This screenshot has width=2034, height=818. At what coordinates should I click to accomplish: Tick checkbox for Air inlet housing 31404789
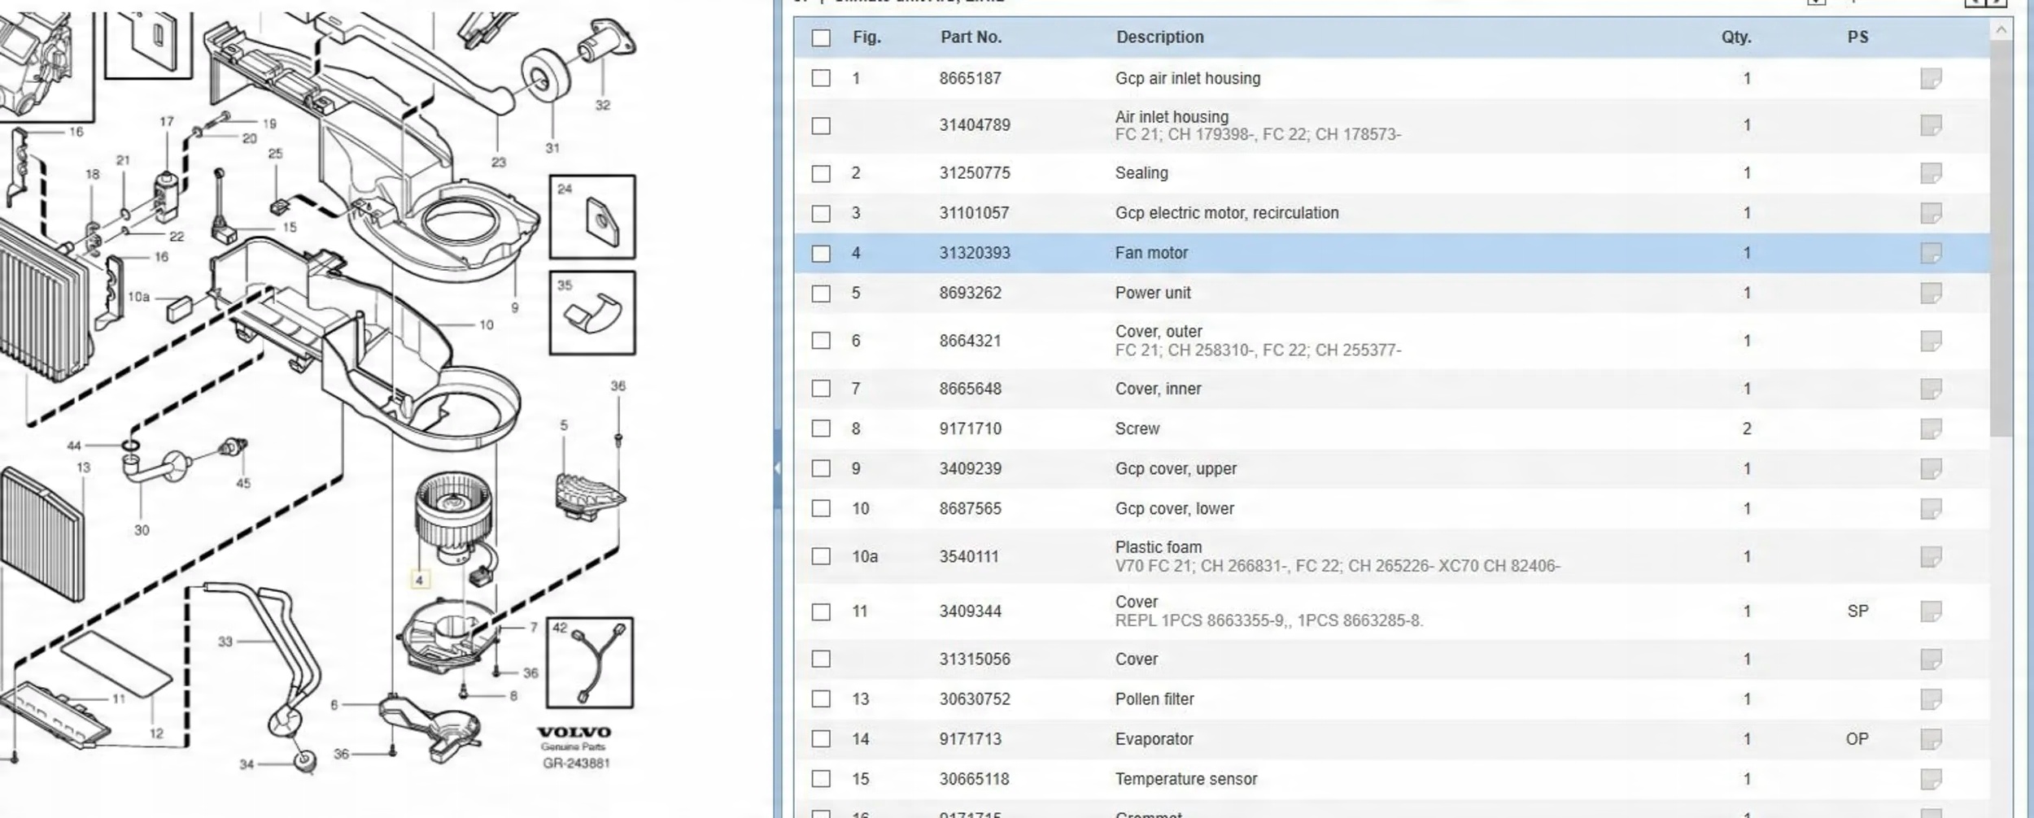[821, 125]
